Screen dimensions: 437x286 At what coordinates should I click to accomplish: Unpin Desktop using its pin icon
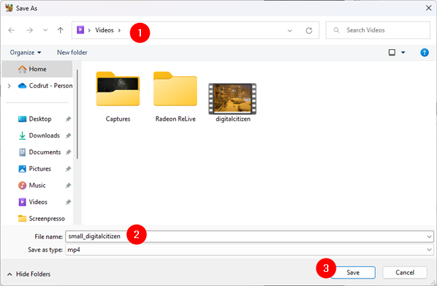point(68,119)
